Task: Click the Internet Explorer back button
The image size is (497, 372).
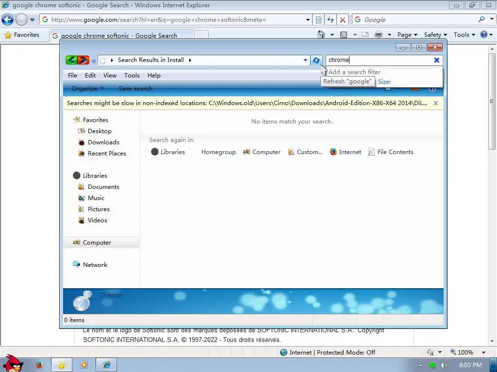Action: (7, 19)
